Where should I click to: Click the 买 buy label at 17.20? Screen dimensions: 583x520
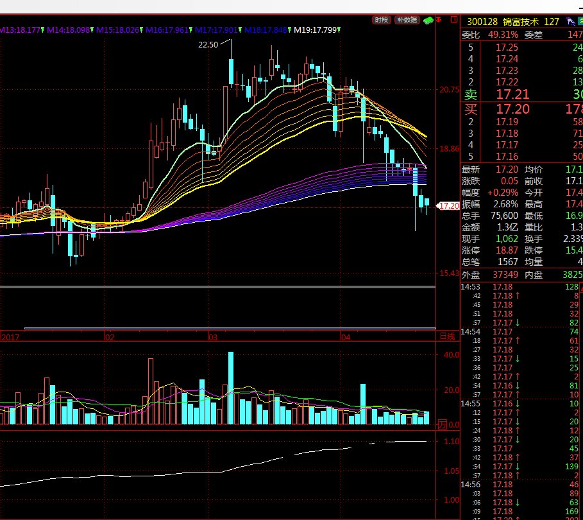click(x=470, y=109)
